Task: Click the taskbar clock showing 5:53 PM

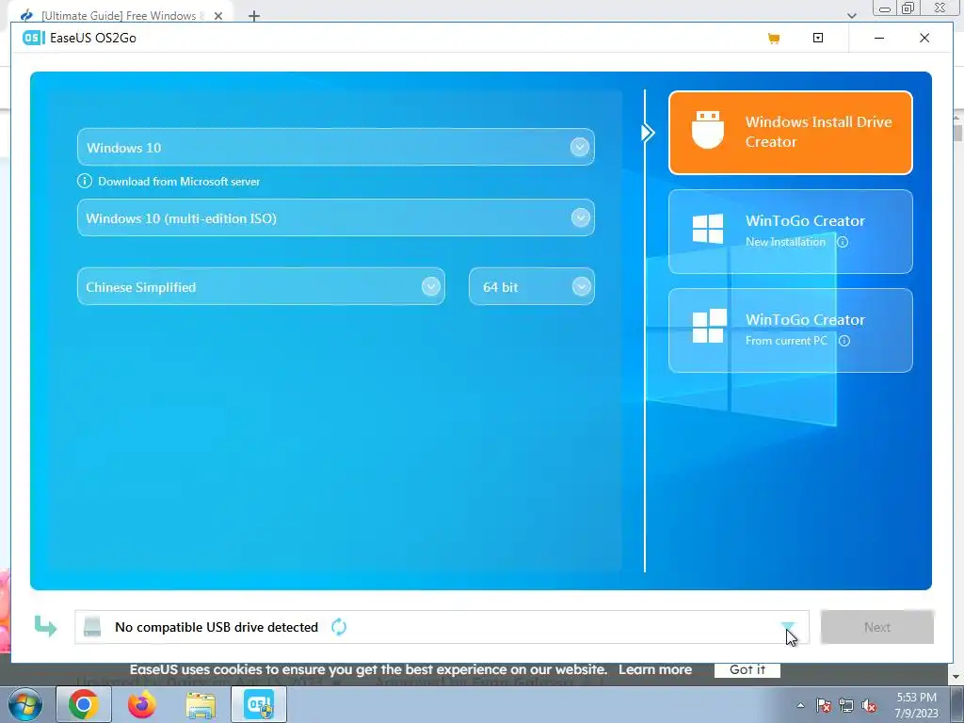Action: 916,705
